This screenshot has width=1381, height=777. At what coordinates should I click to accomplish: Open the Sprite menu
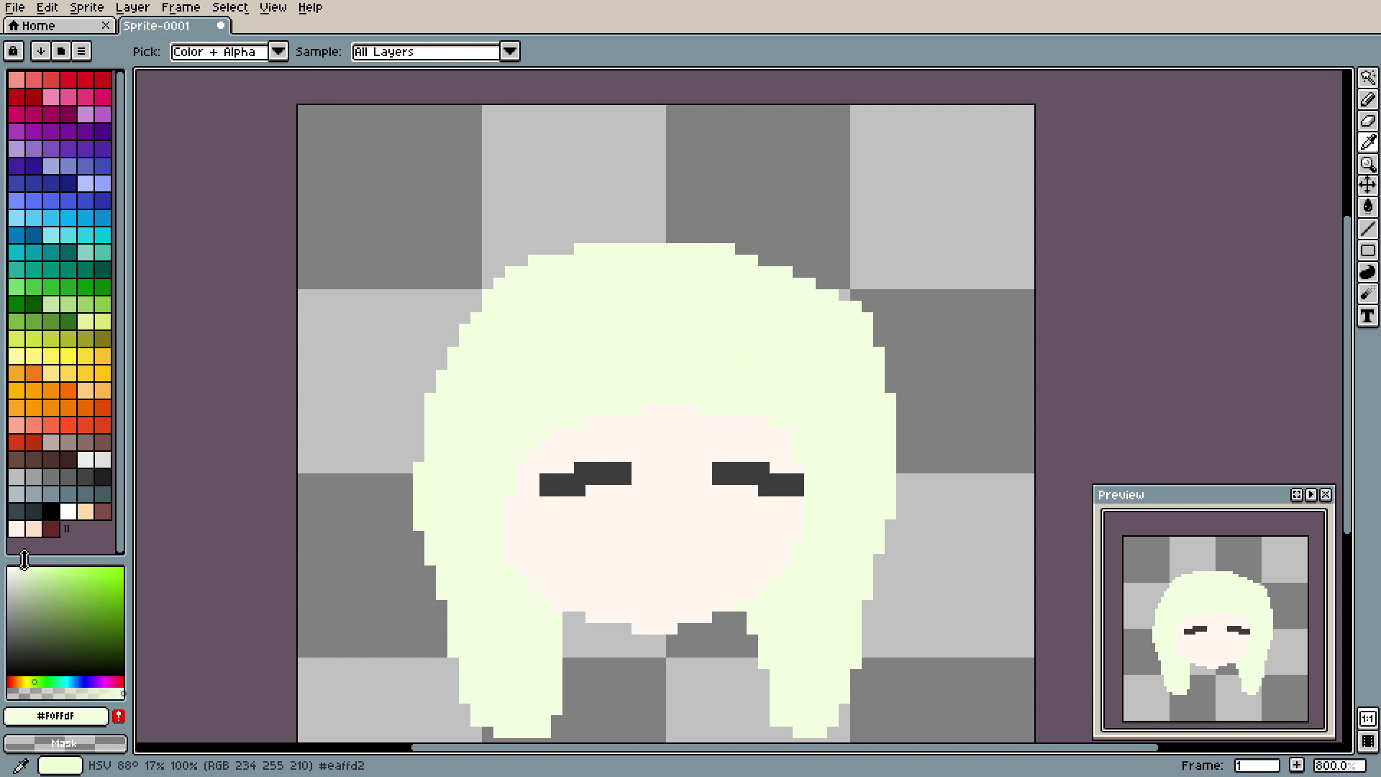(86, 7)
